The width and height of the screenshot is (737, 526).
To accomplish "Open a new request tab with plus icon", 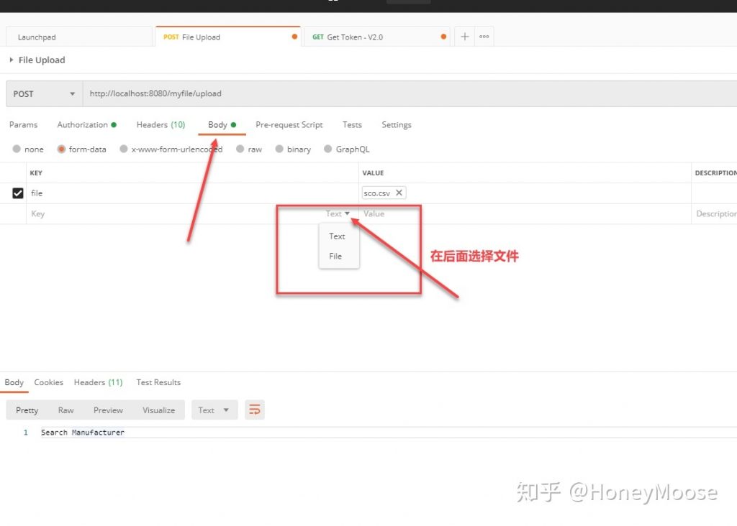I will (464, 36).
